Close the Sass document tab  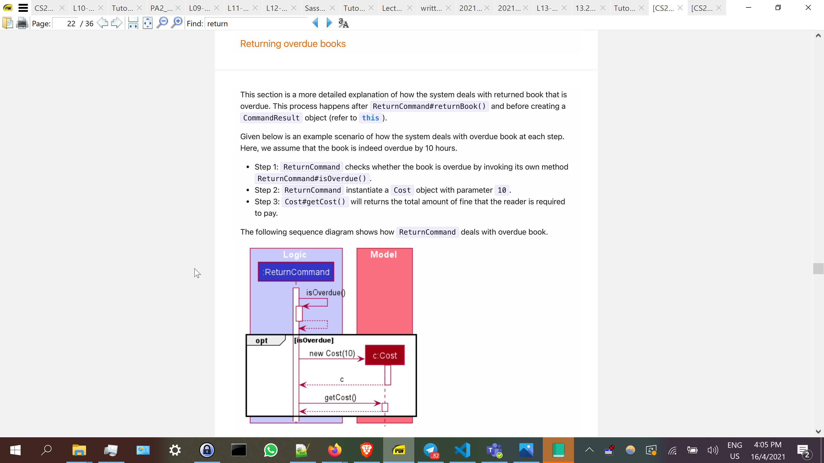(332, 8)
